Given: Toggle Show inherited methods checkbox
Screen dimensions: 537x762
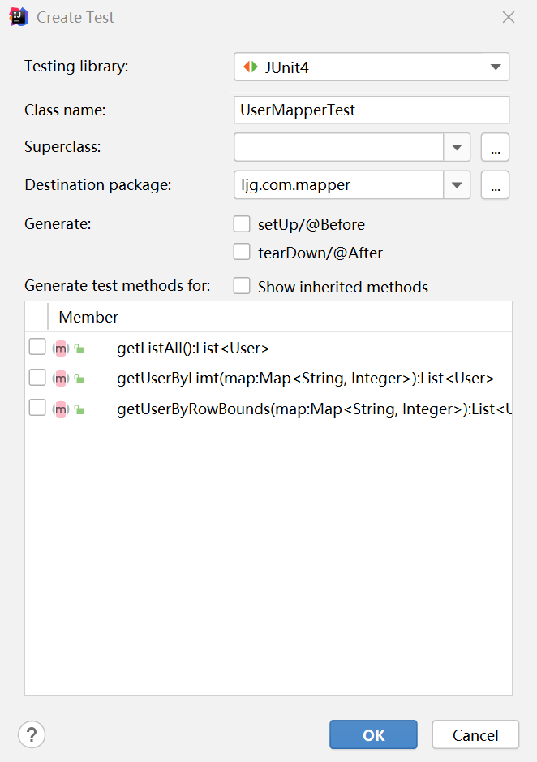Looking at the screenshot, I should tap(242, 286).
